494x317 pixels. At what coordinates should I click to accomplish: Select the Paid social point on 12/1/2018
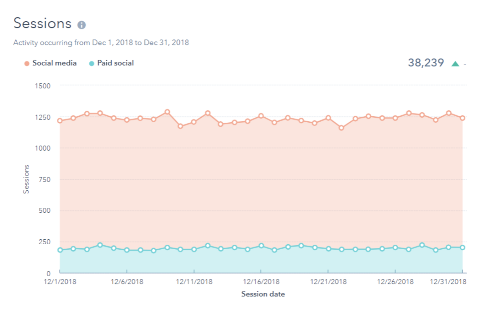point(60,250)
